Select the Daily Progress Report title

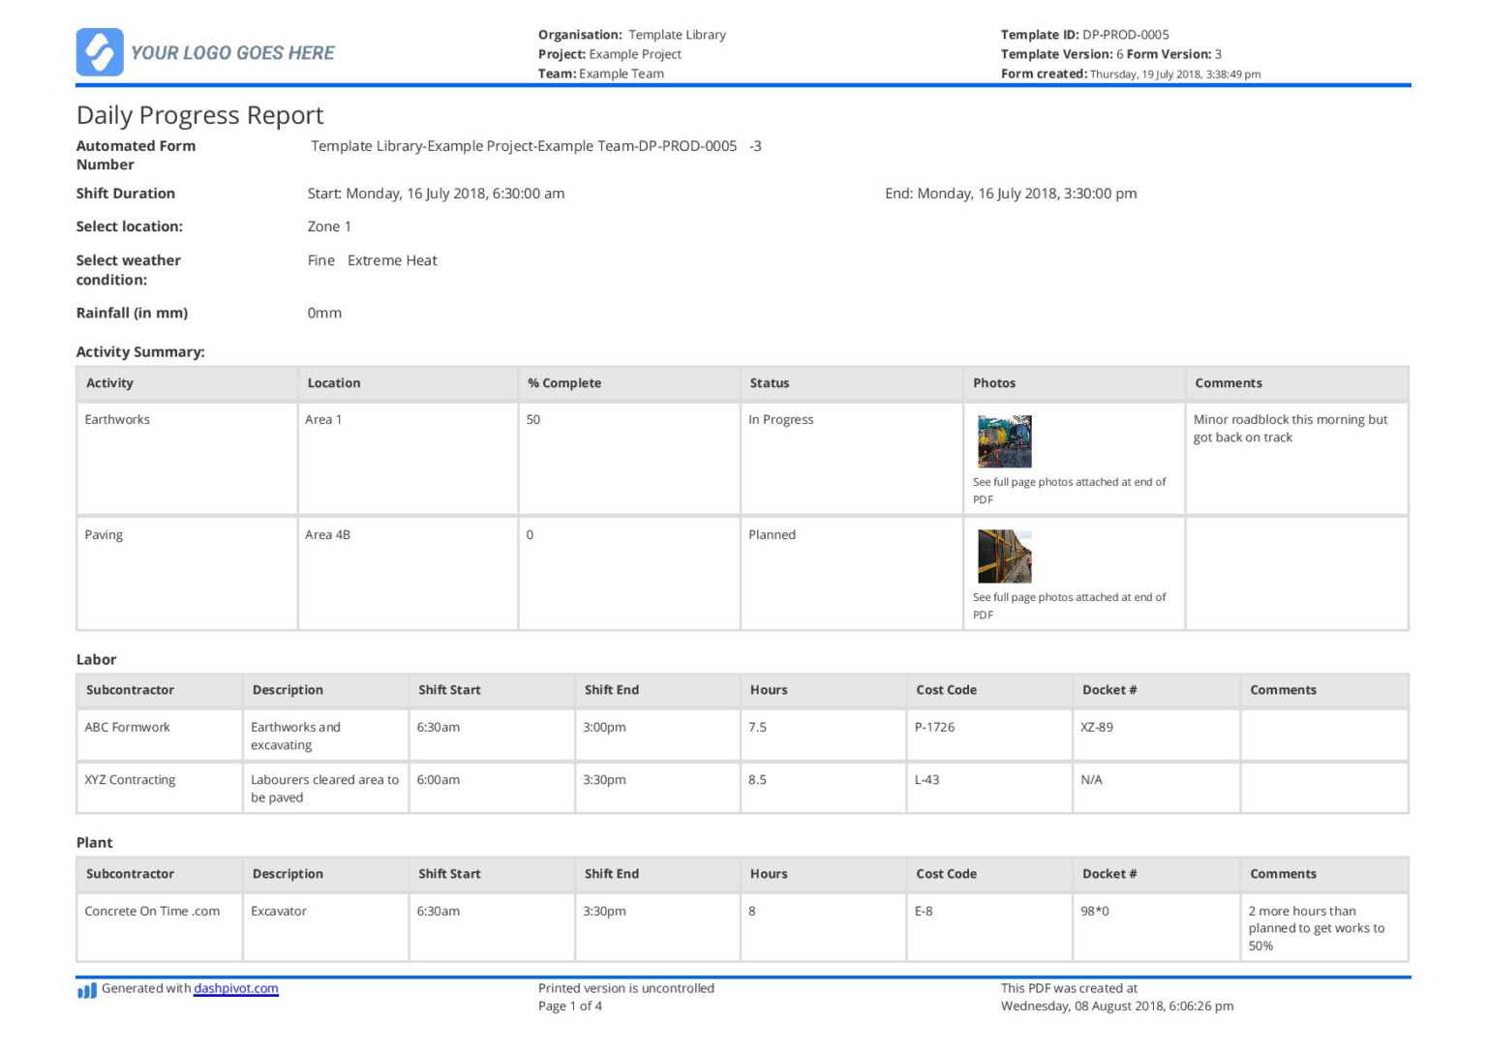(x=199, y=114)
